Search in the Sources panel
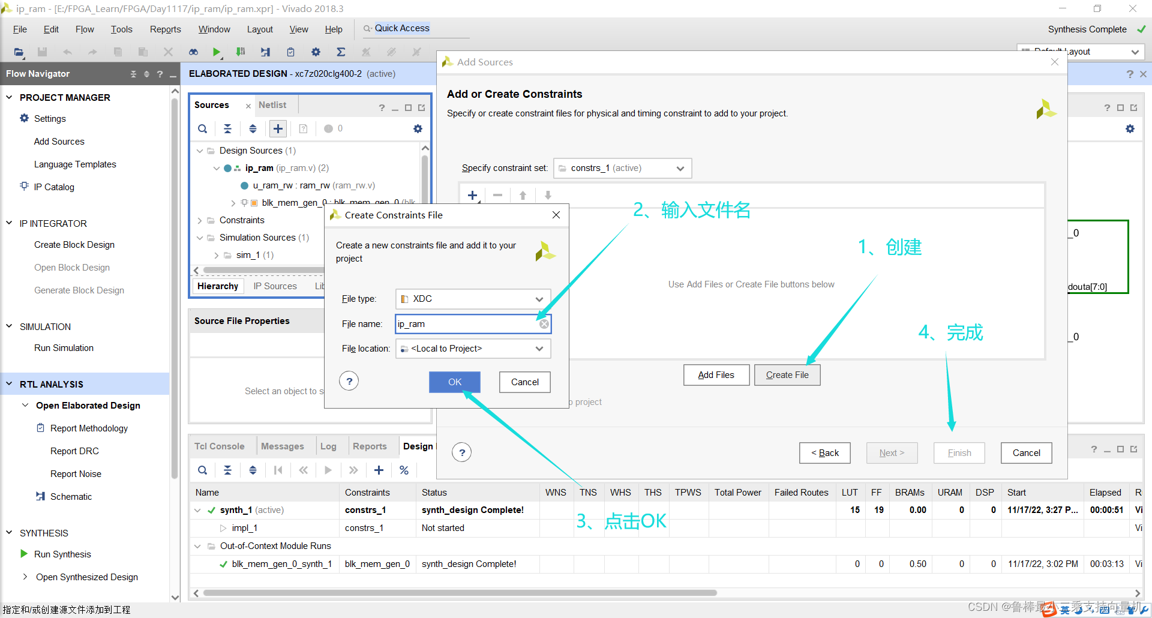 pos(203,128)
